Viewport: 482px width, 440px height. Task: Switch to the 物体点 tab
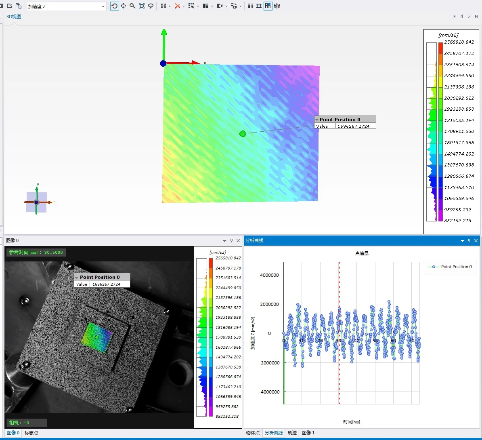tap(253, 433)
